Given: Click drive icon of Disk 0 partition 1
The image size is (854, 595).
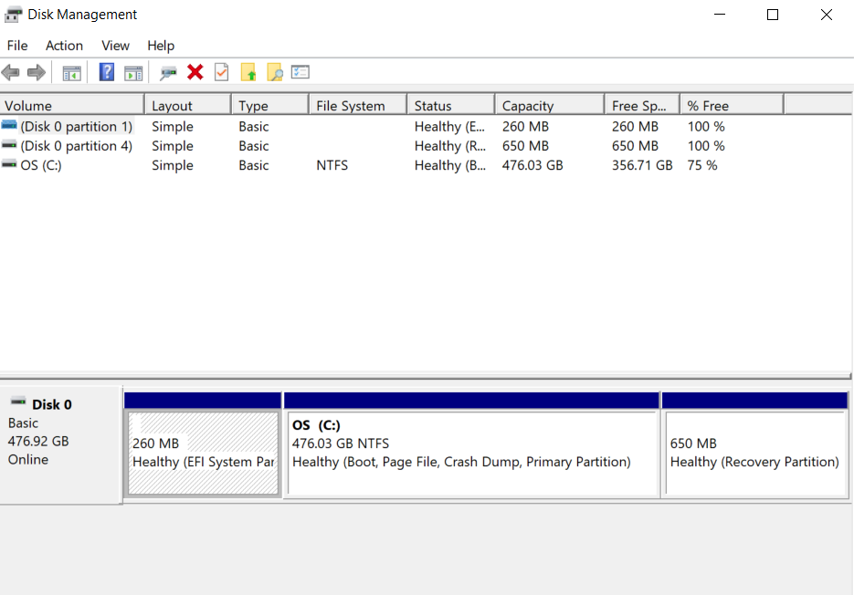Looking at the screenshot, I should [x=9, y=125].
